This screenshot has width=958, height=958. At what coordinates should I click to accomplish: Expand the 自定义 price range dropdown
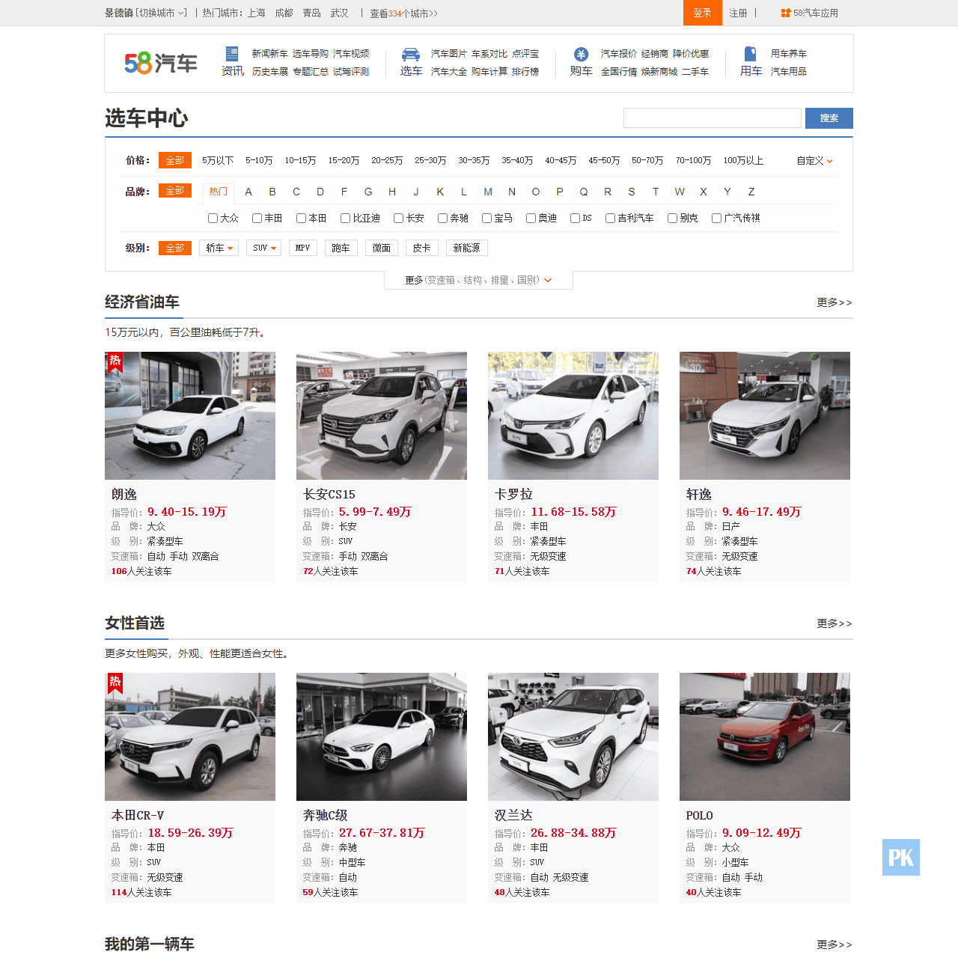(814, 160)
